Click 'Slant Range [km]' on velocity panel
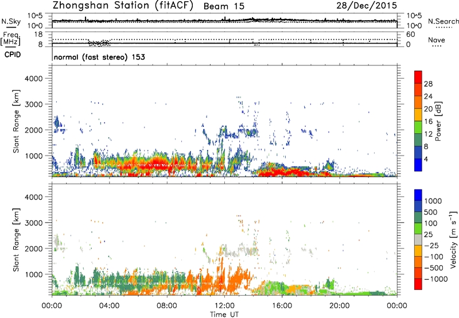The image size is (459, 318). coord(16,240)
